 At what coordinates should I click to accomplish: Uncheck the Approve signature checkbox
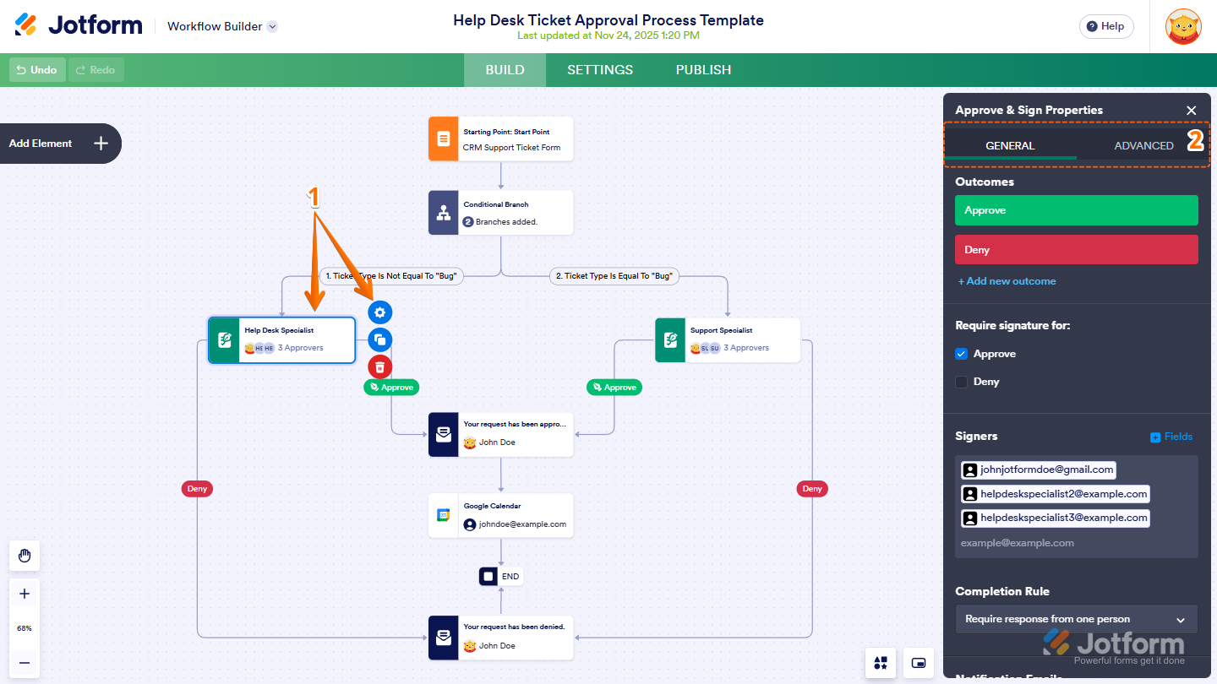[962, 354]
